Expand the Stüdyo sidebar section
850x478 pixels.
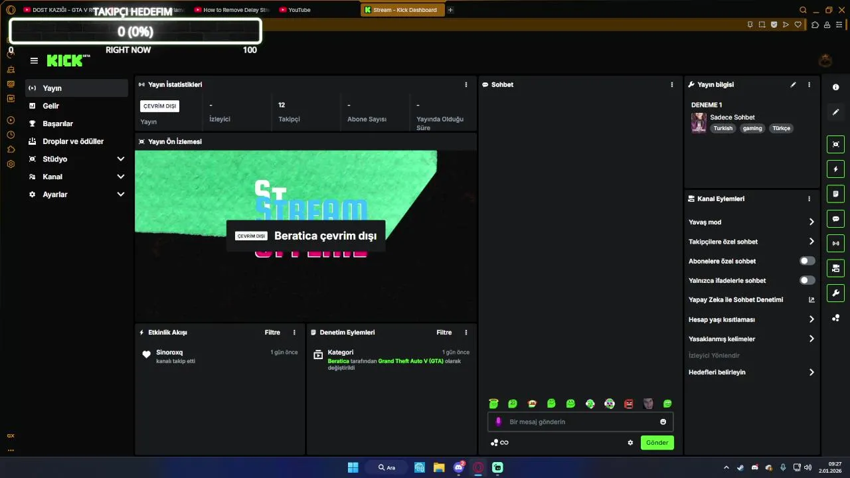pyautogui.click(x=76, y=159)
